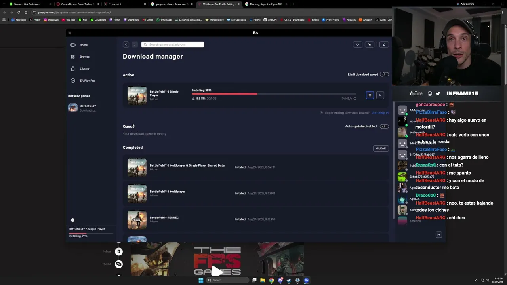
Task: Open Facebook bookmark
Action: click(x=19, y=20)
